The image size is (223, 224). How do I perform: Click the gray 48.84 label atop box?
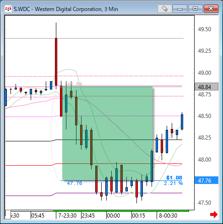(75, 84)
